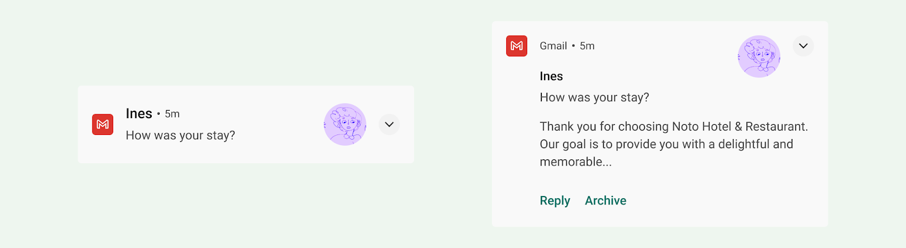Click the Gmail icon in the collapsed notification
The width and height of the screenshot is (906, 248).
[x=102, y=124]
